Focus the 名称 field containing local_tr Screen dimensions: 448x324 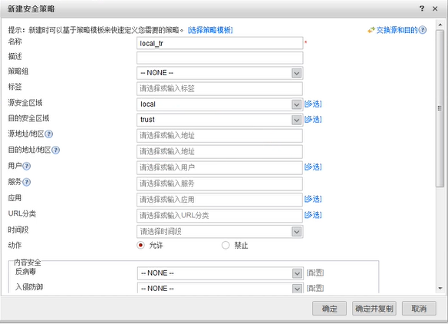[219, 43]
